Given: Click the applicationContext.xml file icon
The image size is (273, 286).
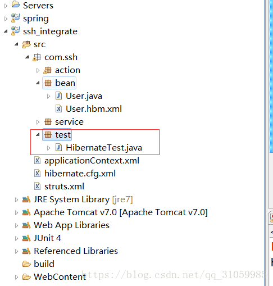Looking at the screenshot, I should [x=37, y=161].
